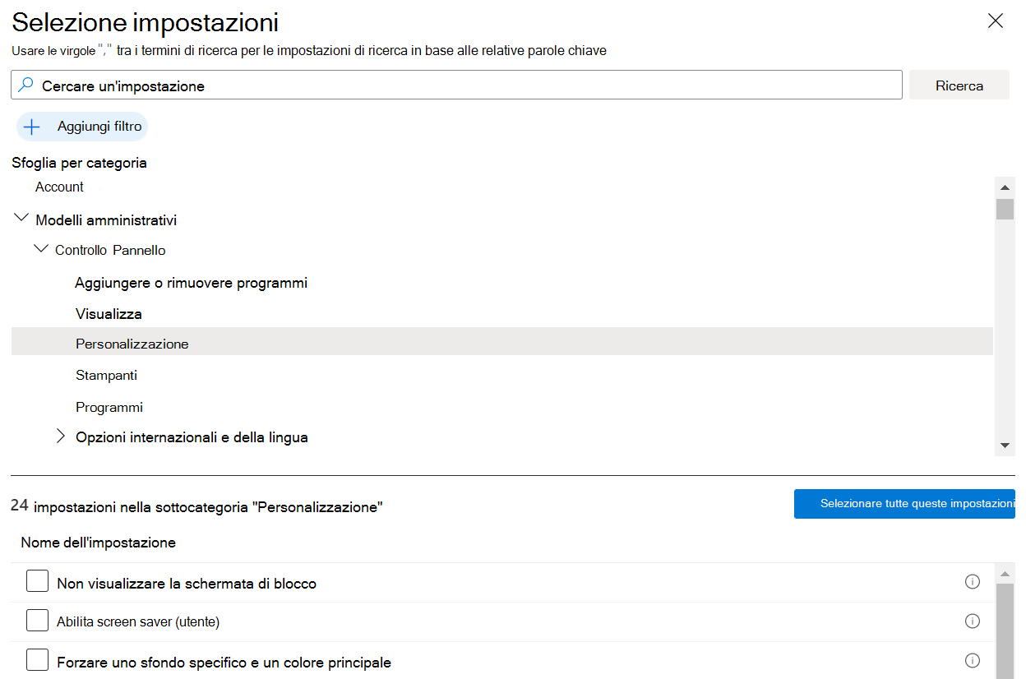Collapse Controllo Pannello subcategory
This screenshot has width=1026, height=679.
tap(40, 248)
